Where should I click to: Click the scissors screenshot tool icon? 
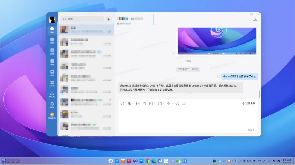129,103
